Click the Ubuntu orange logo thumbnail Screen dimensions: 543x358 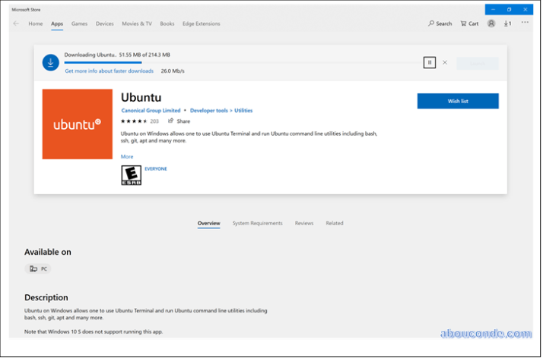coord(77,124)
